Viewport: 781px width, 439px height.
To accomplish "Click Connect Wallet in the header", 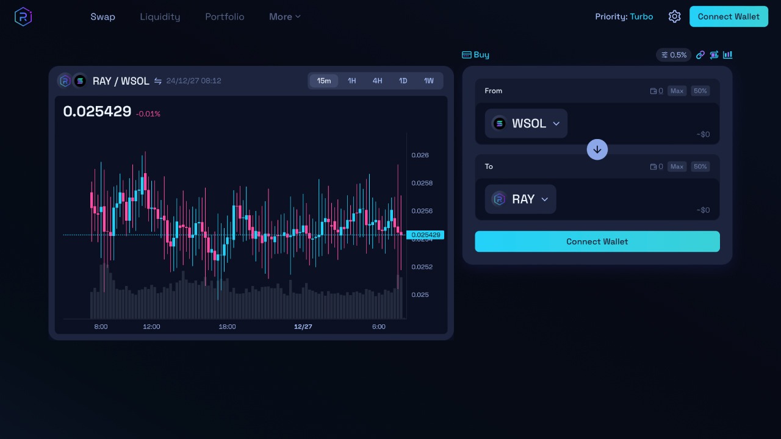I will (729, 16).
